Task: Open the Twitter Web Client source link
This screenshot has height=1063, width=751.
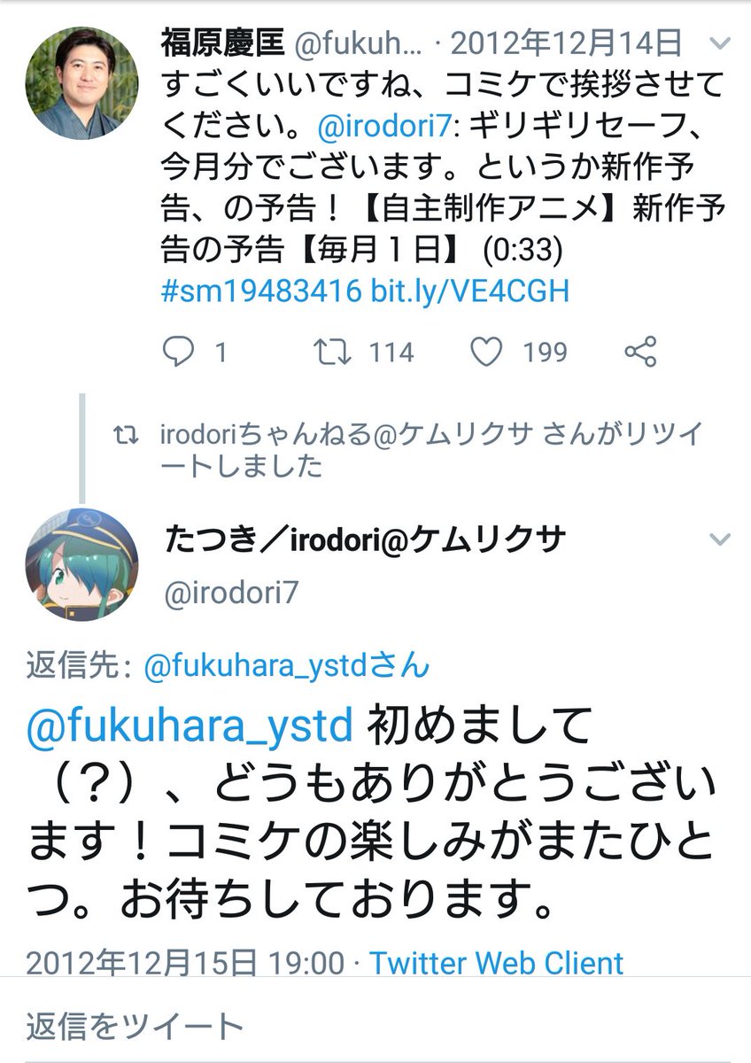Action: [x=497, y=962]
